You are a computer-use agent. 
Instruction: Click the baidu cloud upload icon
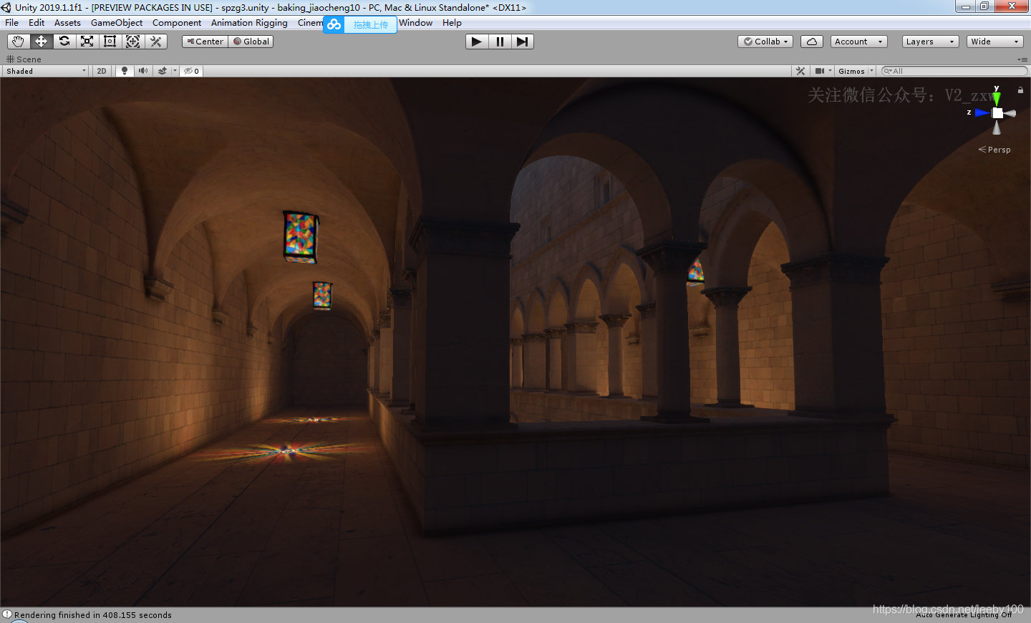point(334,24)
